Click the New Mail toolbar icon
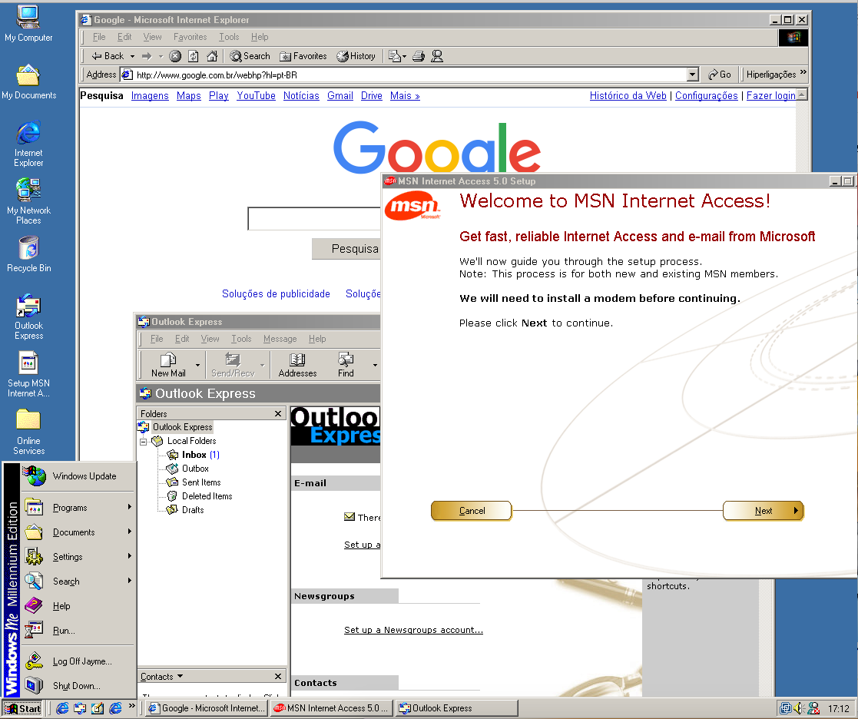 click(x=168, y=365)
